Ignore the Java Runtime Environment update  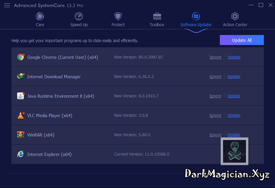pos(215,96)
